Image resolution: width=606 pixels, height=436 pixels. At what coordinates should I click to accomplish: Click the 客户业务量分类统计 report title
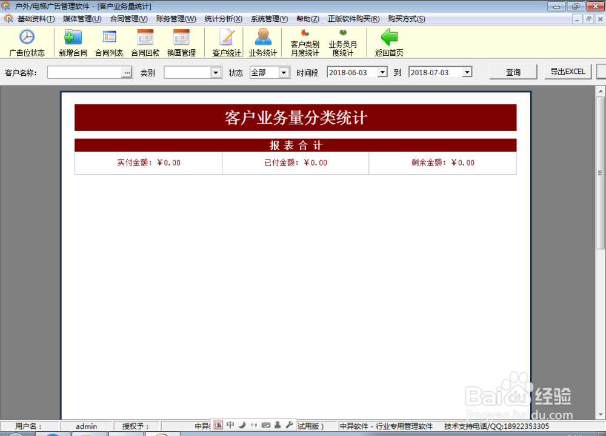point(296,118)
